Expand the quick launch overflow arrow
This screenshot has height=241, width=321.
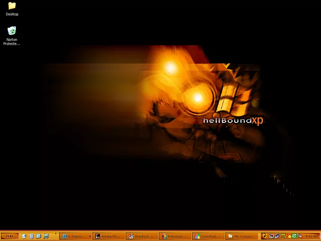coord(56,234)
